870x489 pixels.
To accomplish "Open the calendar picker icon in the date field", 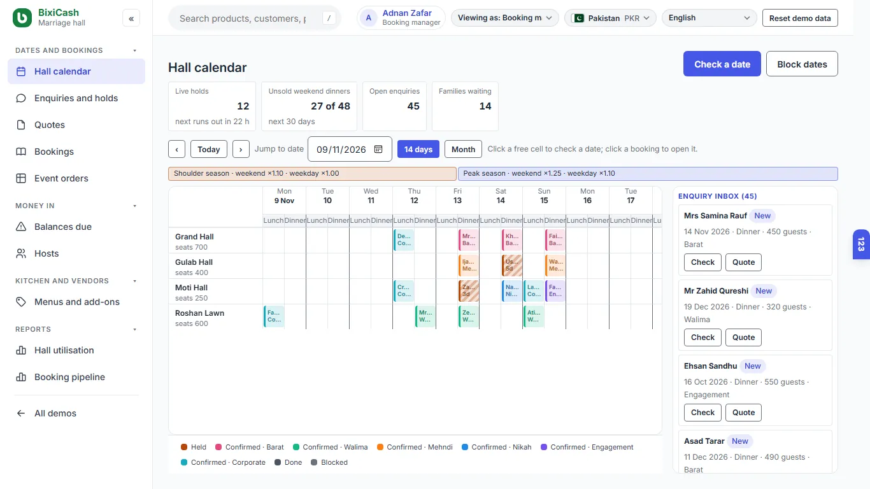I will pos(378,149).
